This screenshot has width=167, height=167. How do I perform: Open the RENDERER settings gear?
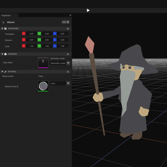(68, 54)
